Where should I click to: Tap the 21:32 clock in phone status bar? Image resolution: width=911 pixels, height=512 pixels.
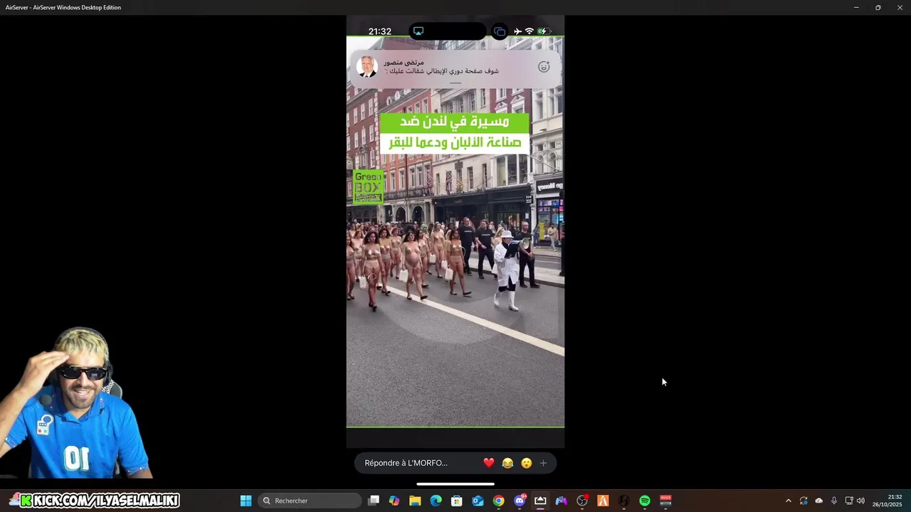point(380,31)
